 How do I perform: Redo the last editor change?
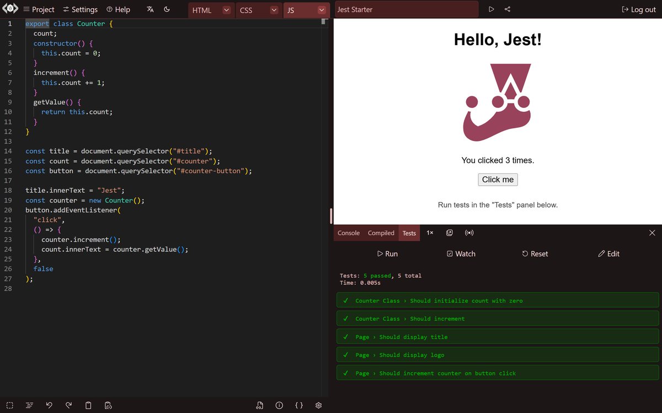[69, 405]
